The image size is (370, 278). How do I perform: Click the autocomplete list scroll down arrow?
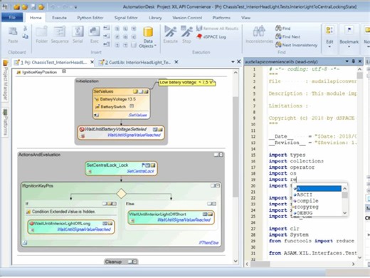click(345, 213)
